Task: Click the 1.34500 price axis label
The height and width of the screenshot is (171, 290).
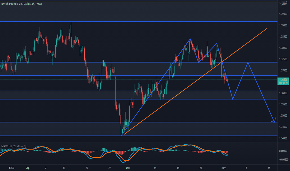Action: (283, 127)
